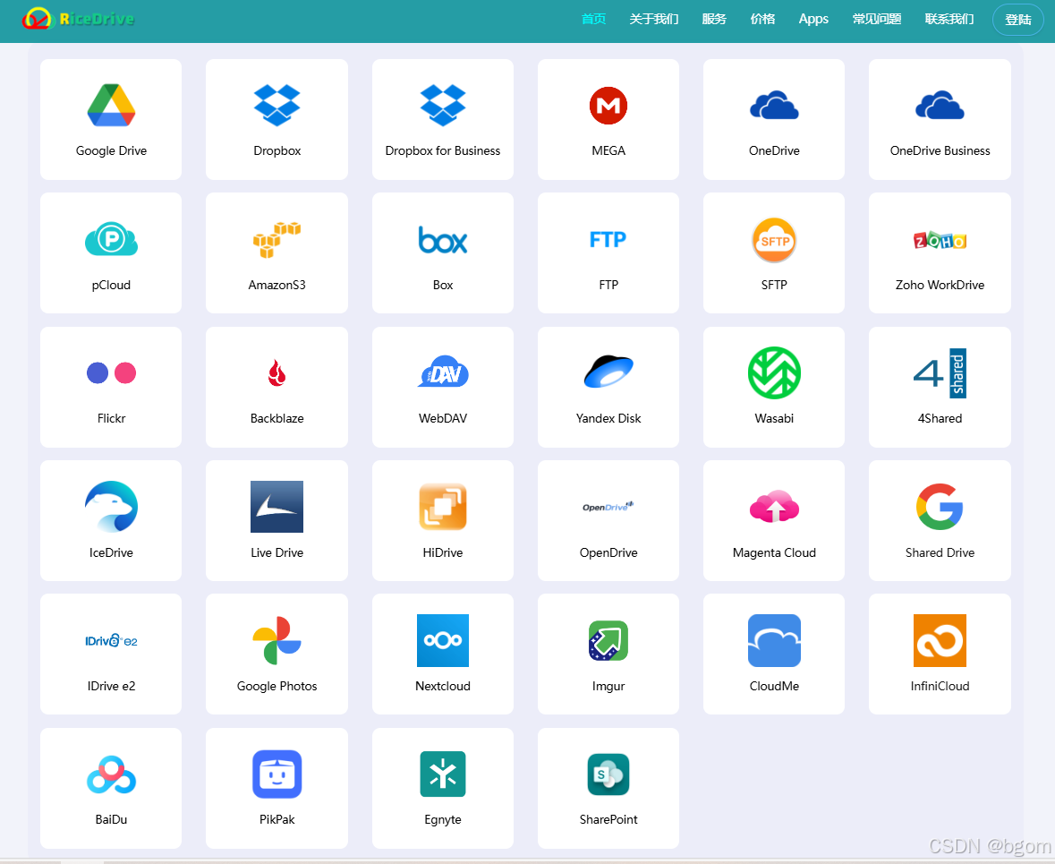Go to the 首页 nav item
Screen dimensions: 1055x864
pos(593,19)
